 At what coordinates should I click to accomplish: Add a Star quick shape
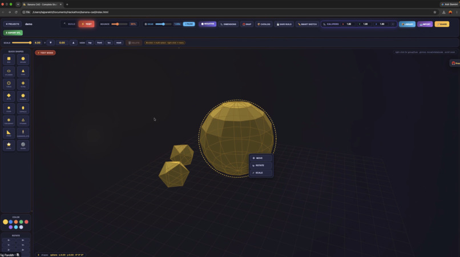[x=9, y=146]
